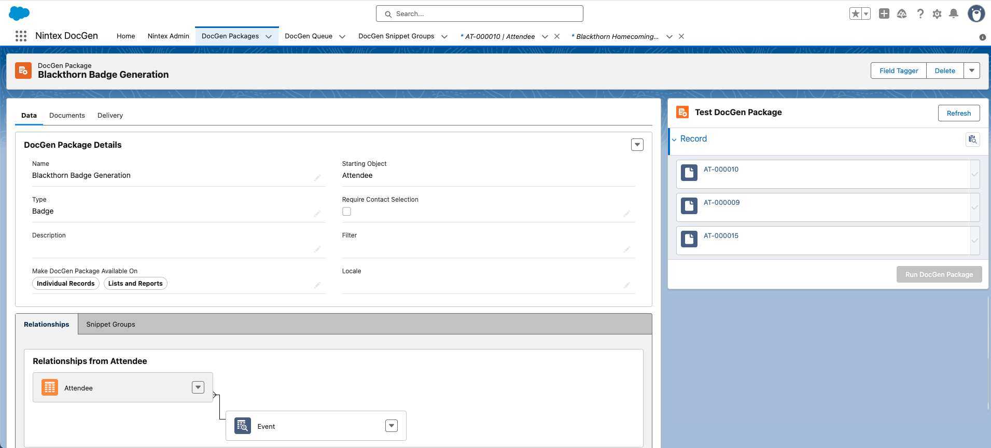Open the DocGen Packages tab dropdown chevron
The image size is (991, 448).
click(269, 36)
